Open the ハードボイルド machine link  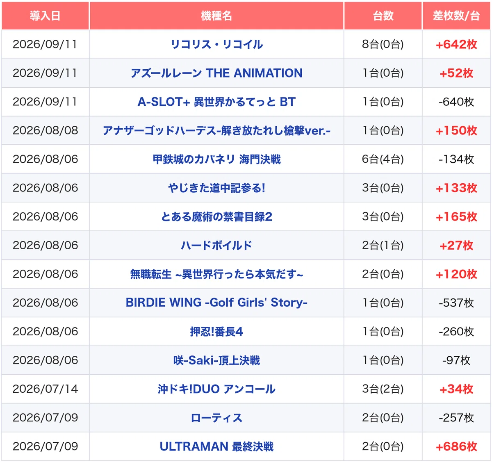216,245
